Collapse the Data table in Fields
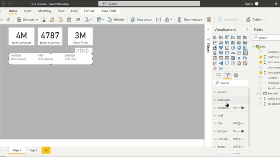 pos(254,47)
